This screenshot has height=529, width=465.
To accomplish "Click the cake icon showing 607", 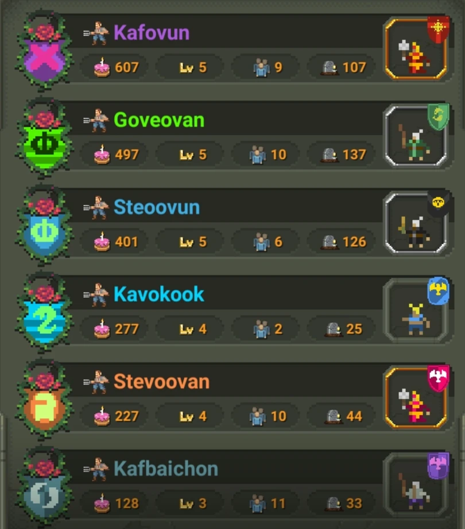I will [102, 67].
